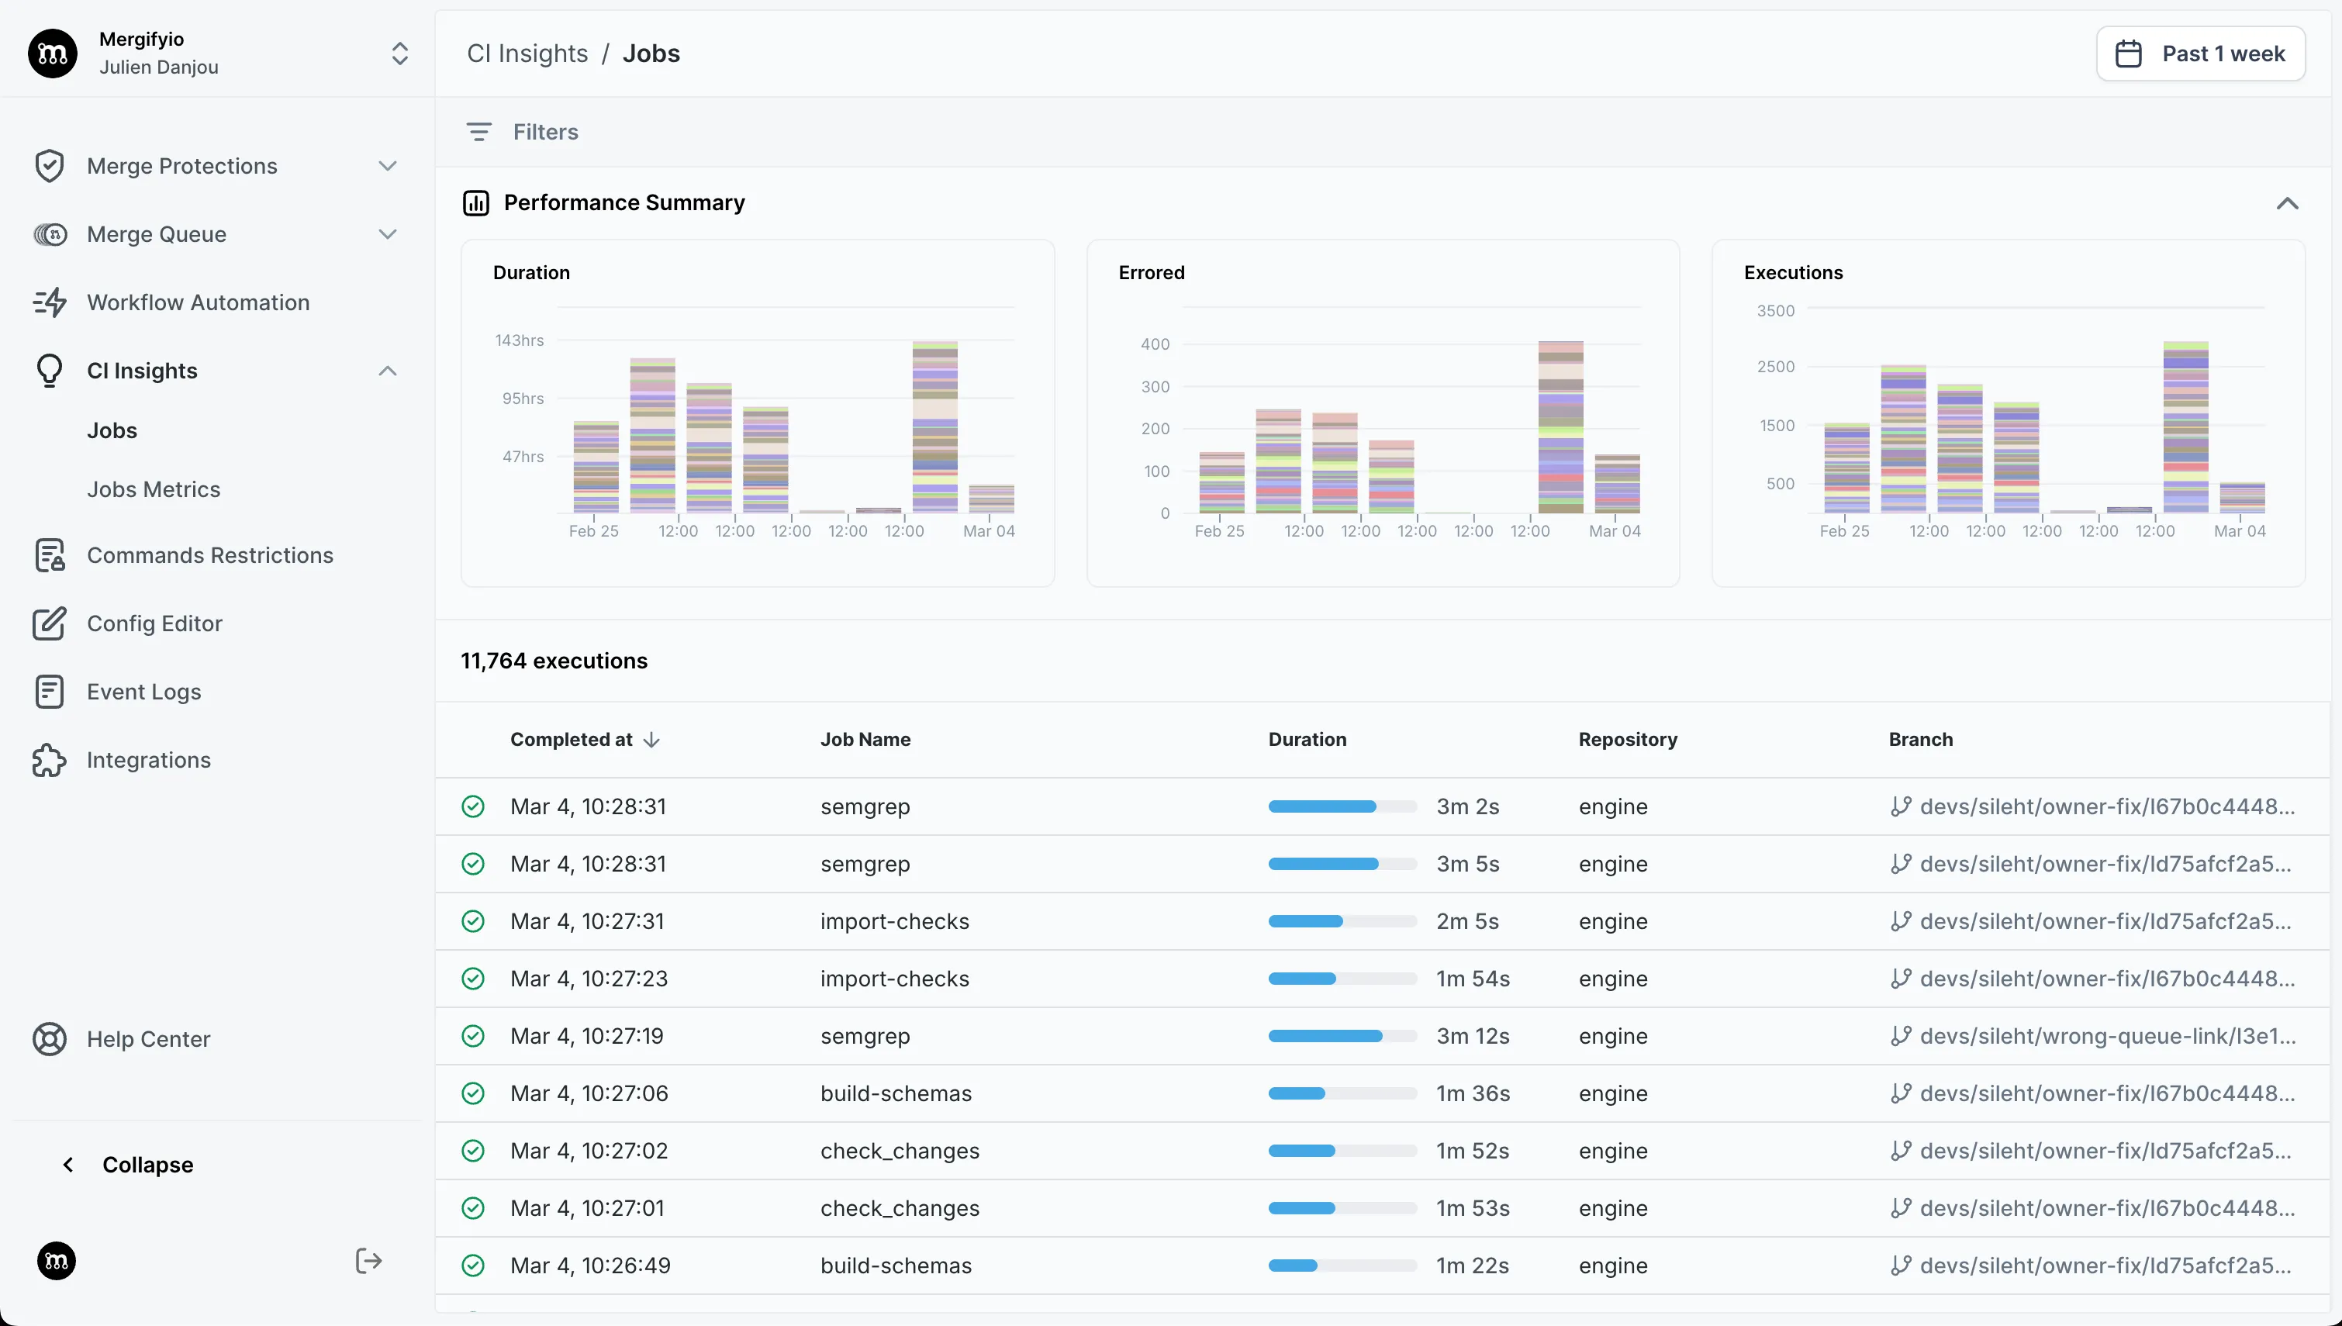Click job name in Mar 4, 10:27:02 row
The height and width of the screenshot is (1326, 2342).
(900, 1152)
